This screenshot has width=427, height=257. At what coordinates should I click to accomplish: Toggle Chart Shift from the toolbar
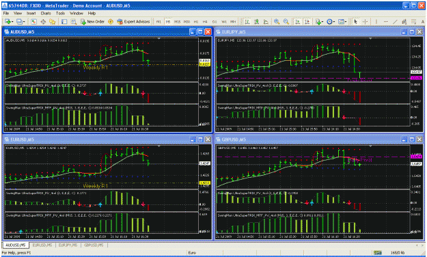[x=307, y=21]
